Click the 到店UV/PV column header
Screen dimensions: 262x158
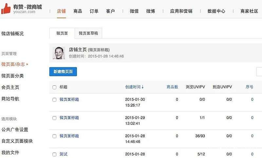[x=222, y=87]
